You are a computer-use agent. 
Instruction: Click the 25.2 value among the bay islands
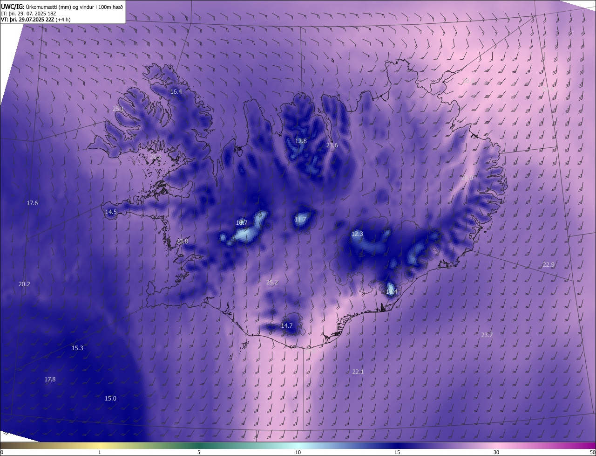click(156, 158)
